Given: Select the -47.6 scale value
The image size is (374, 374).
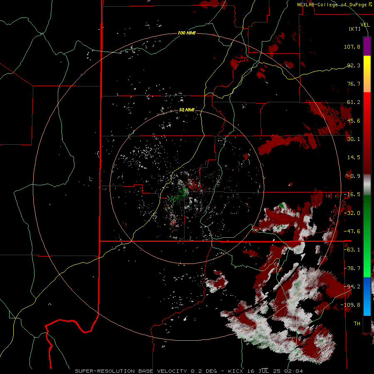Looking at the screenshot, I should coord(352,231).
